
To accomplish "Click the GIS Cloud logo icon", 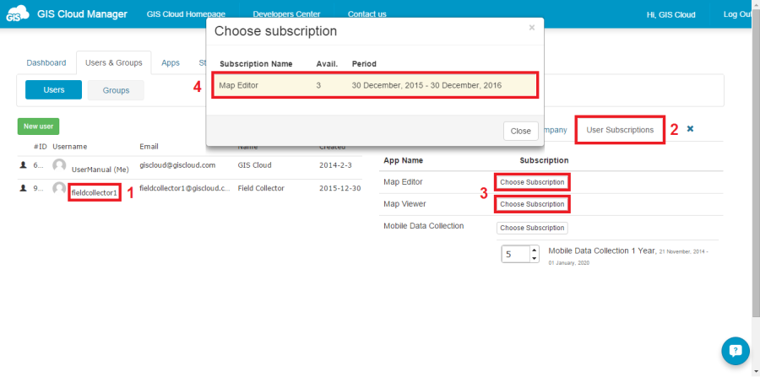I will [x=18, y=14].
